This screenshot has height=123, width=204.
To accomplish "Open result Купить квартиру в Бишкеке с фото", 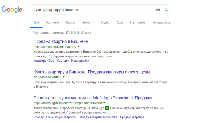I will tap(92, 72).
